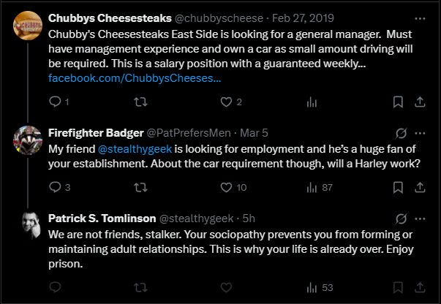Viewport: 441px width, 304px height.
Task: Repost the Chubbys Cheesesteaks tweet
Action: coord(140,102)
